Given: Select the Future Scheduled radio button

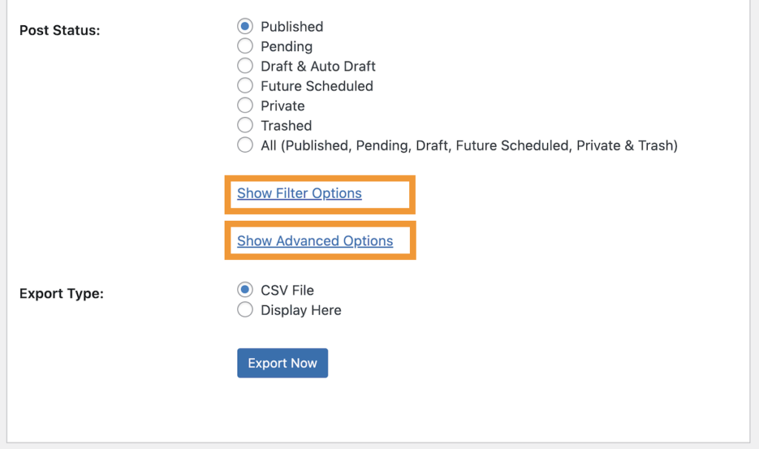Looking at the screenshot, I should (245, 86).
